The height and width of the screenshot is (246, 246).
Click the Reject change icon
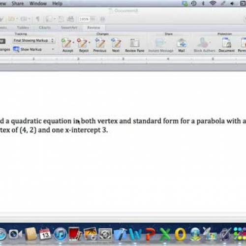[x=82, y=43]
